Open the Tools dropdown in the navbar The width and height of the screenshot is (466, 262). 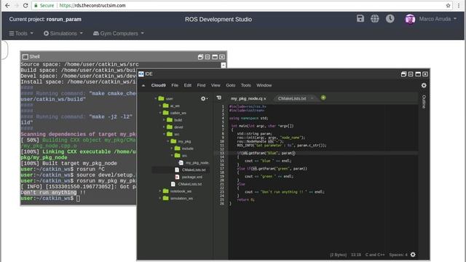pos(21,33)
